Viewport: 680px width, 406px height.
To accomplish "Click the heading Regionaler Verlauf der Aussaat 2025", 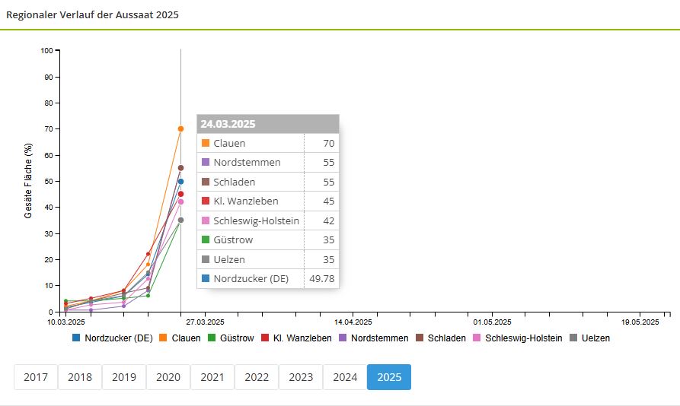I will pyautogui.click(x=92, y=14).
